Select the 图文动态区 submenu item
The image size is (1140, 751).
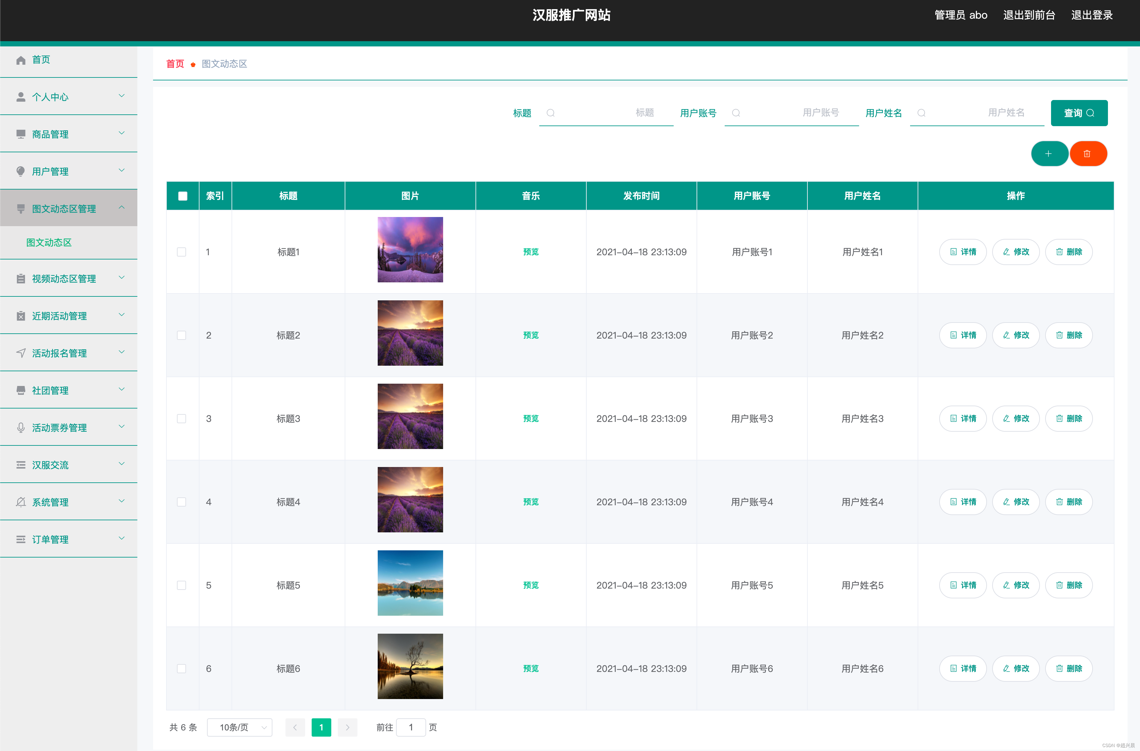point(69,242)
